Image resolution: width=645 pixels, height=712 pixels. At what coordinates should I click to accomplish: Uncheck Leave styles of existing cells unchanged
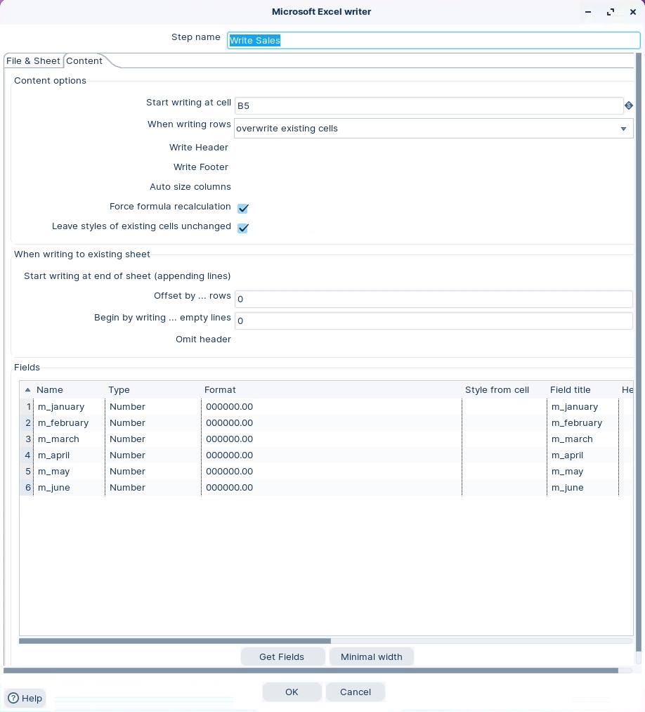coord(243,228)
